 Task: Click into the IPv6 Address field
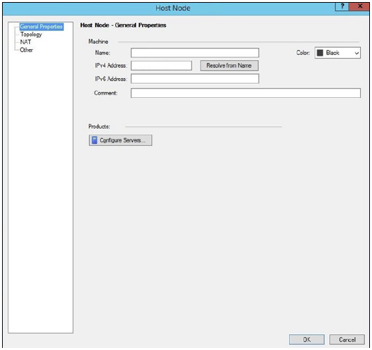[195, 79]
